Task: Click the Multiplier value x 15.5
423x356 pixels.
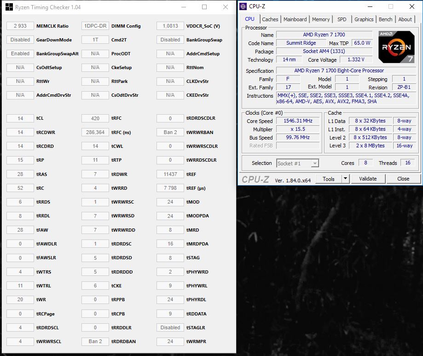Action: 298,129
